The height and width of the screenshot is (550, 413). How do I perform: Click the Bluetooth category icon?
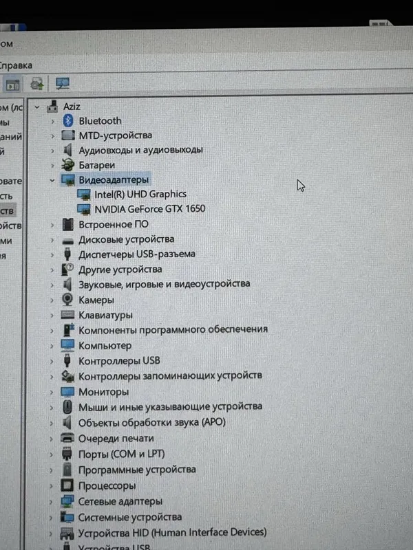[x=67, y=121]
